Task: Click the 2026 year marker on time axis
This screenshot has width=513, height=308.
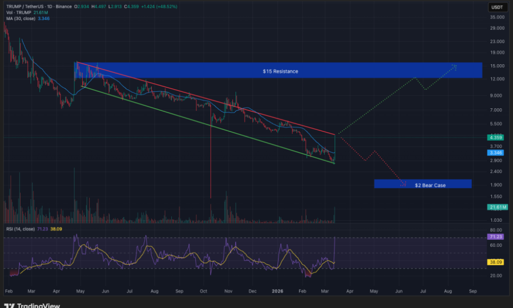Action: [x=277, y=291]
